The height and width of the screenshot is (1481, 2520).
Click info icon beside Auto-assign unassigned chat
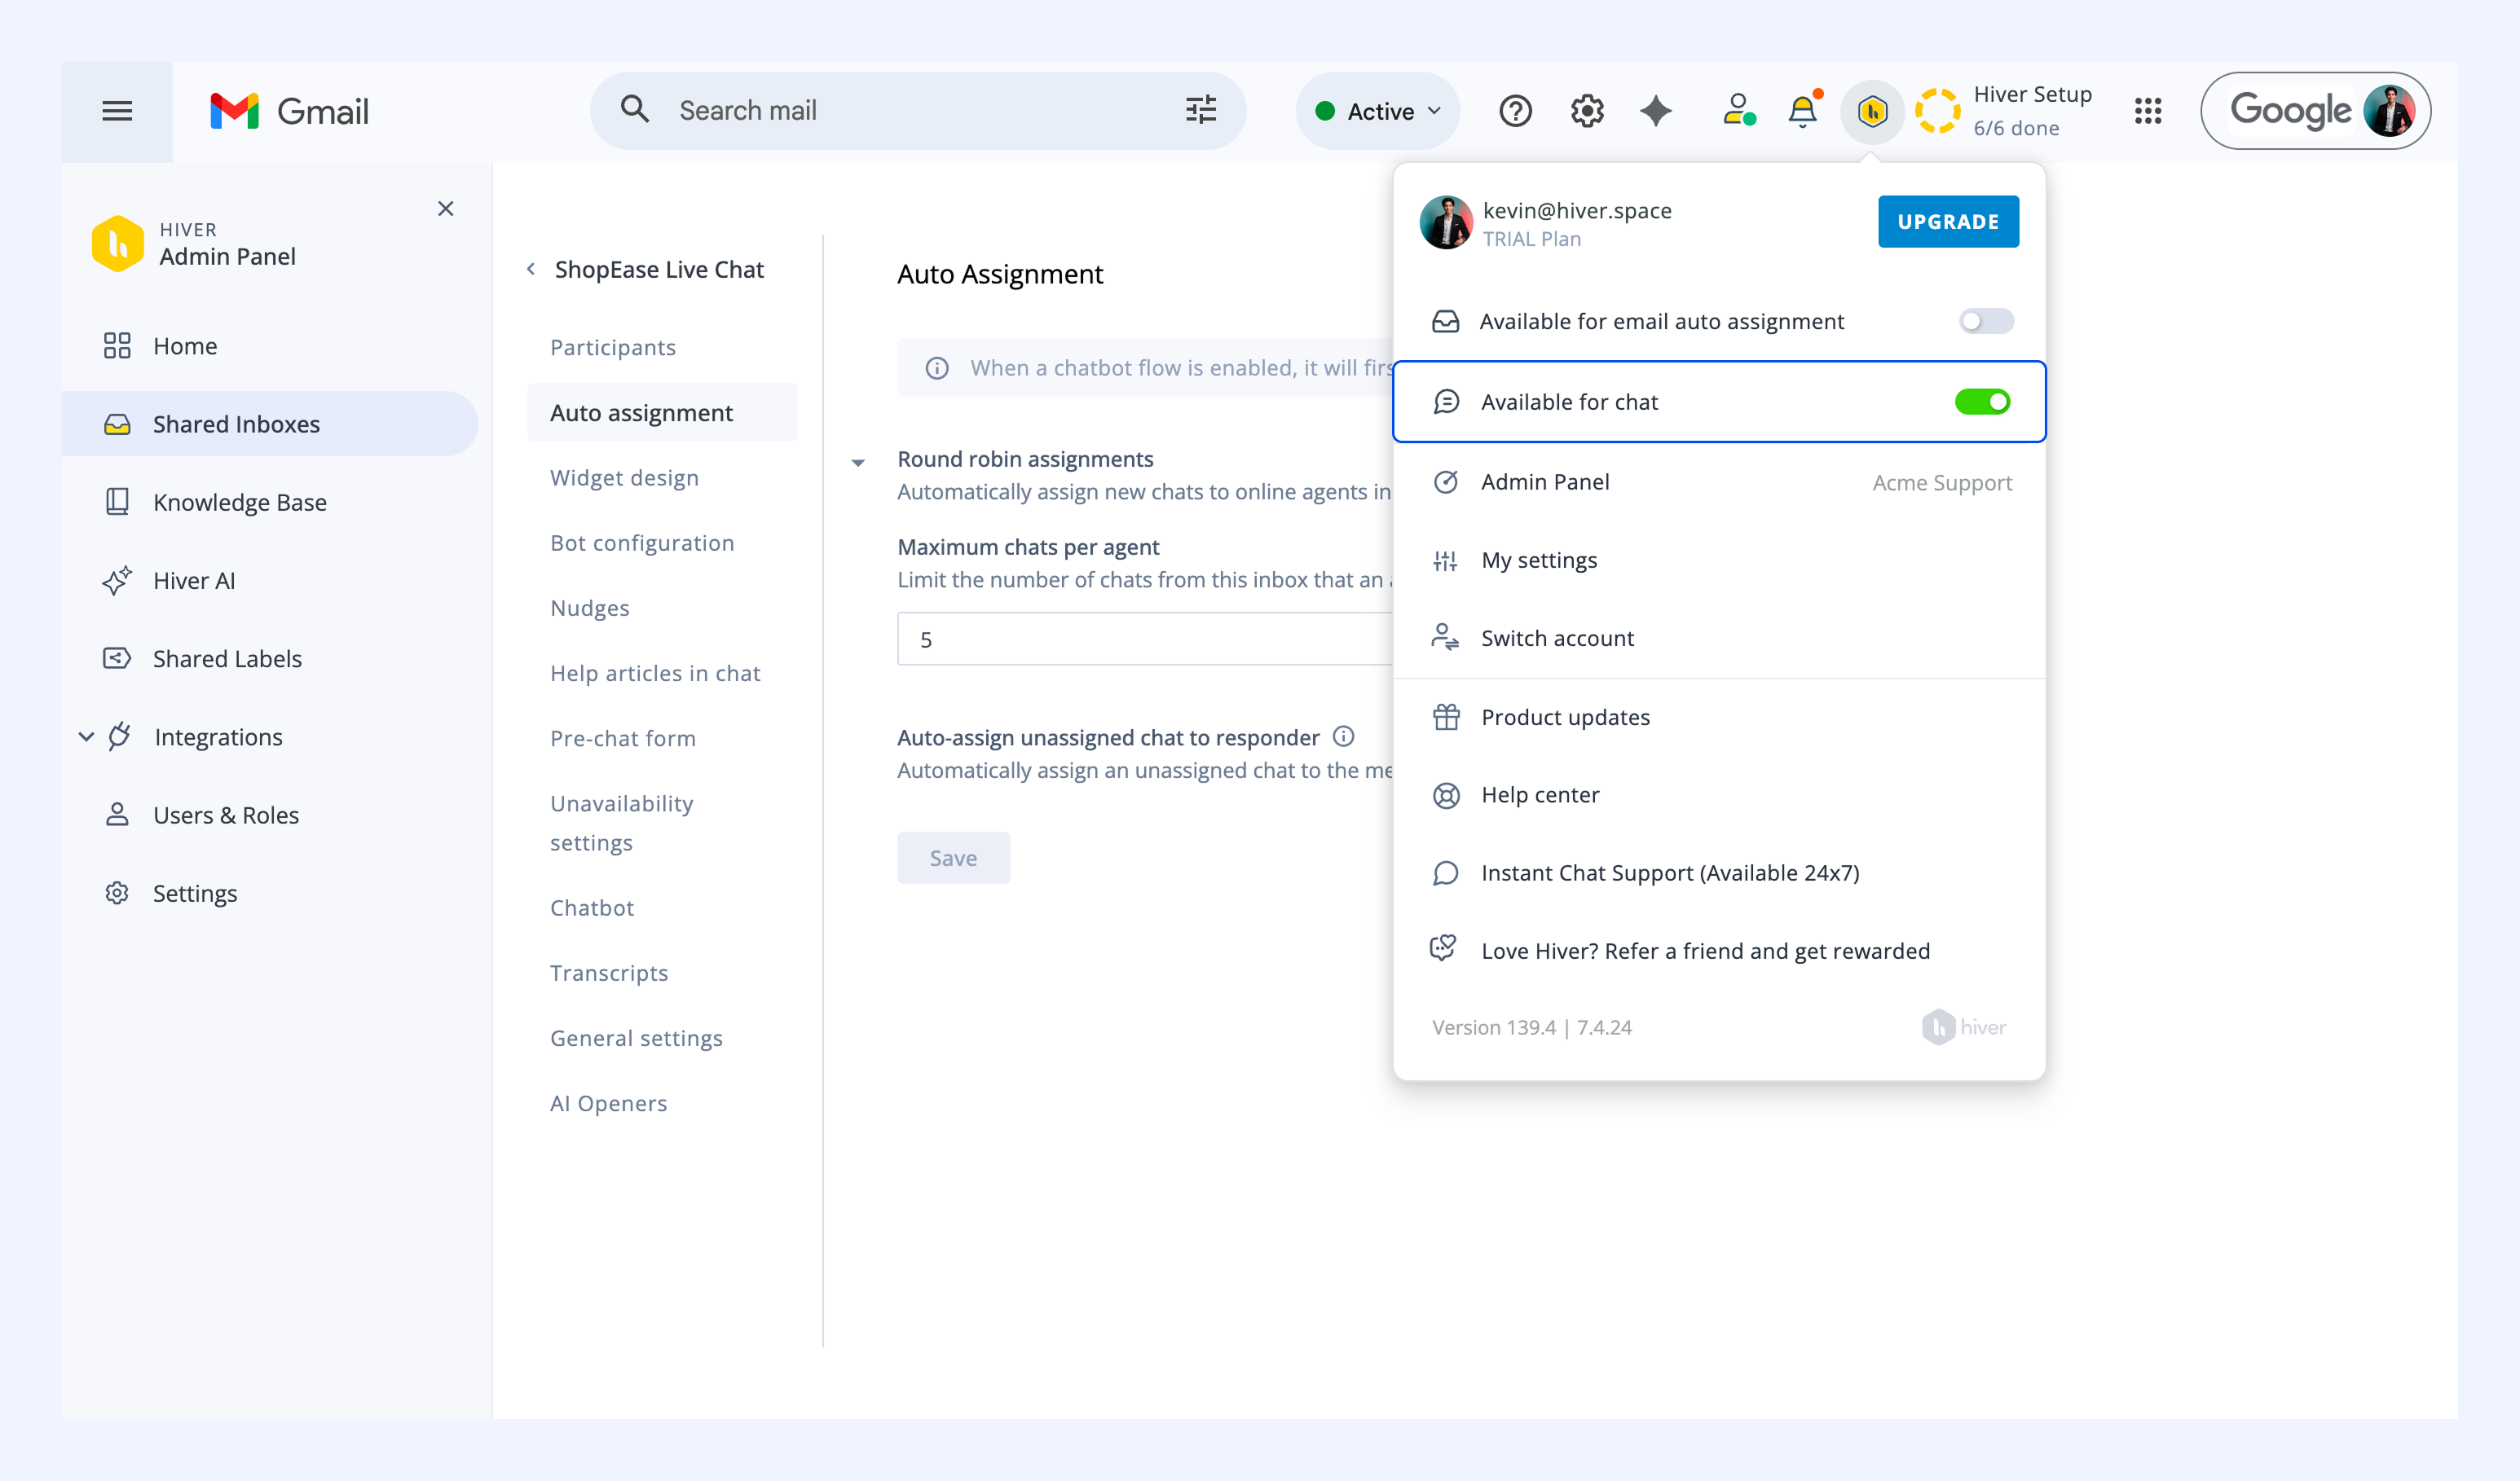pyautogui.click(x=1344, y=736)
